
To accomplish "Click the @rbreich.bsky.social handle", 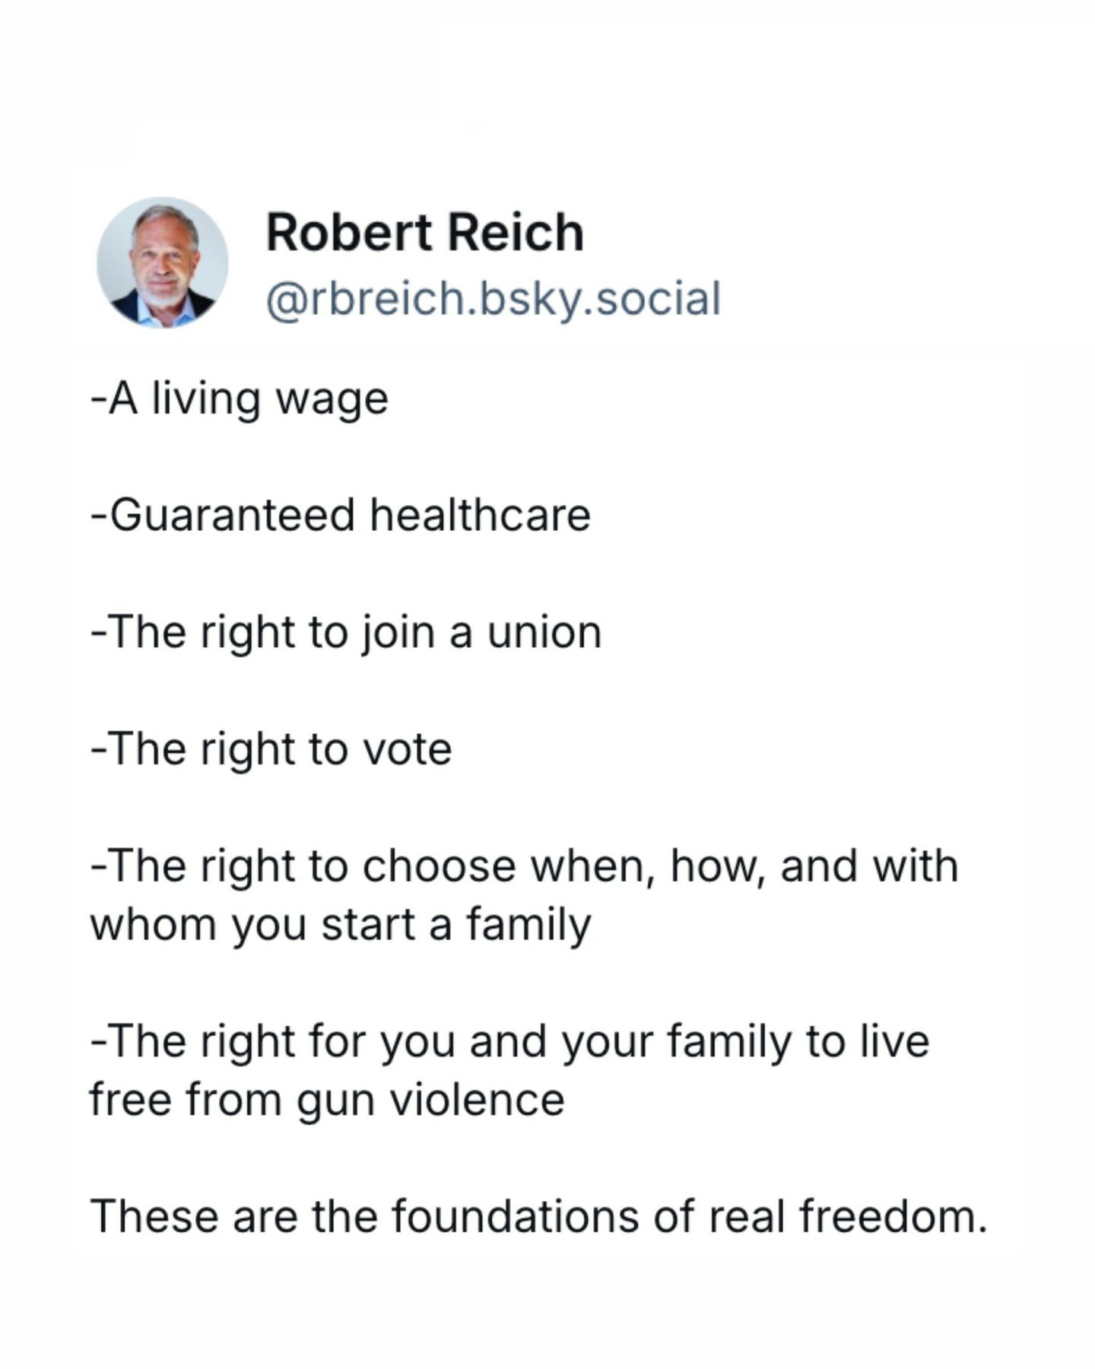I will (x=493, y=298).
